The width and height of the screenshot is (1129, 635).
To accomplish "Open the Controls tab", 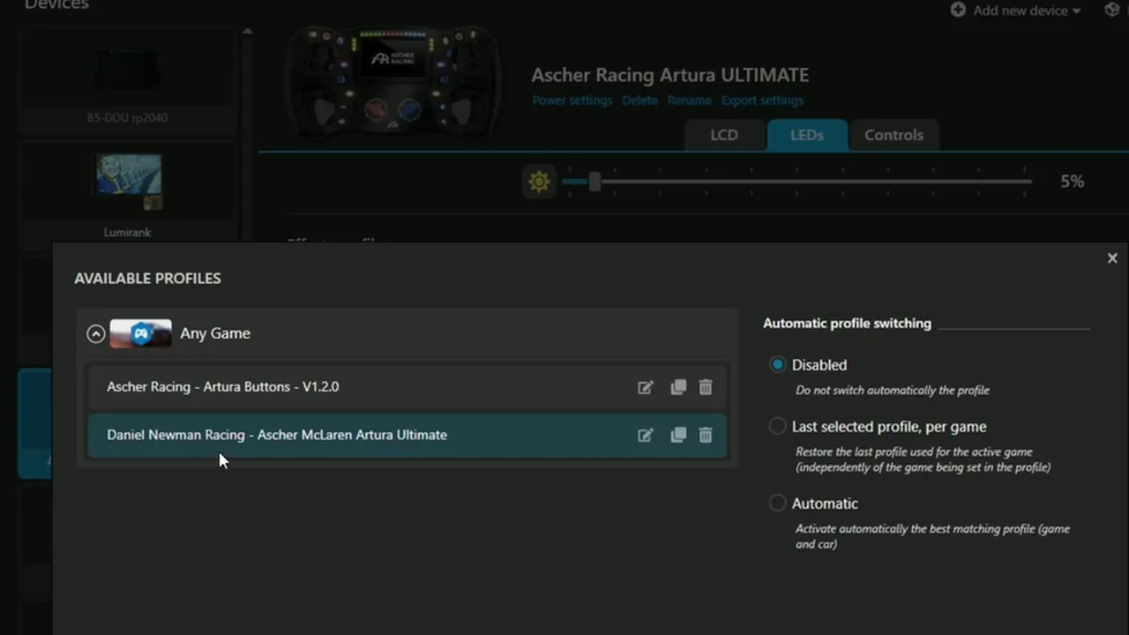I will (x=893, y=135).
